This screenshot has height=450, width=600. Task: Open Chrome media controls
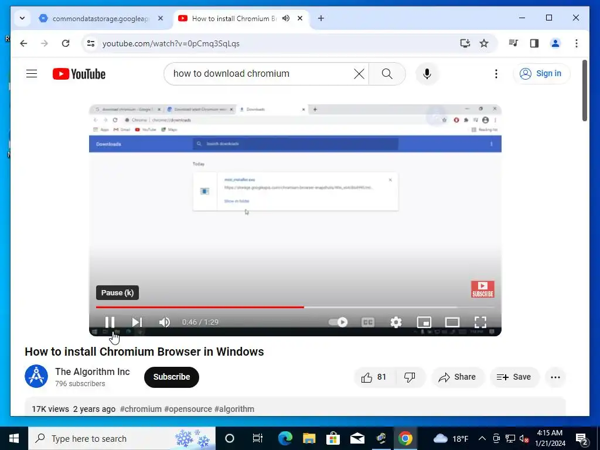[x=513, y=43]
